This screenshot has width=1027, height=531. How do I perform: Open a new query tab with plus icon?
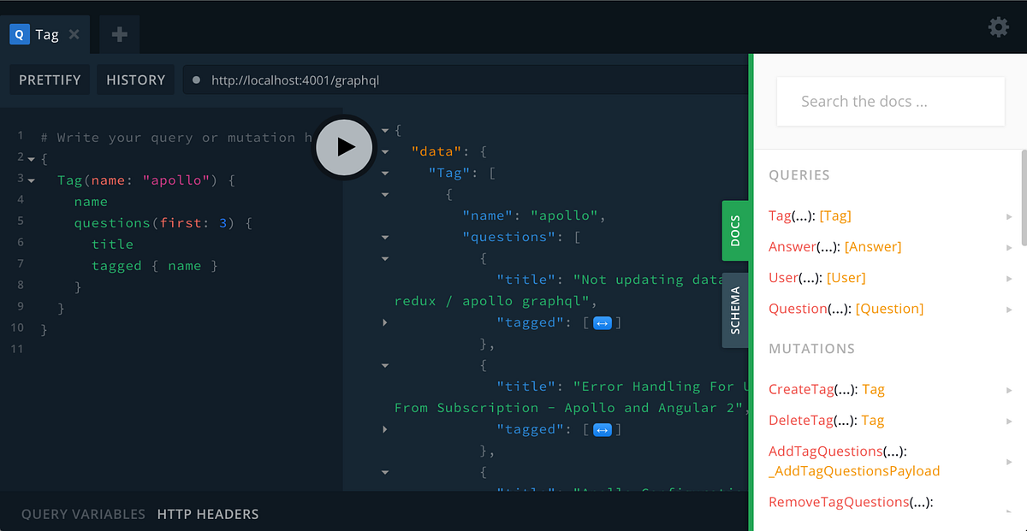click(x=119, y=34)
